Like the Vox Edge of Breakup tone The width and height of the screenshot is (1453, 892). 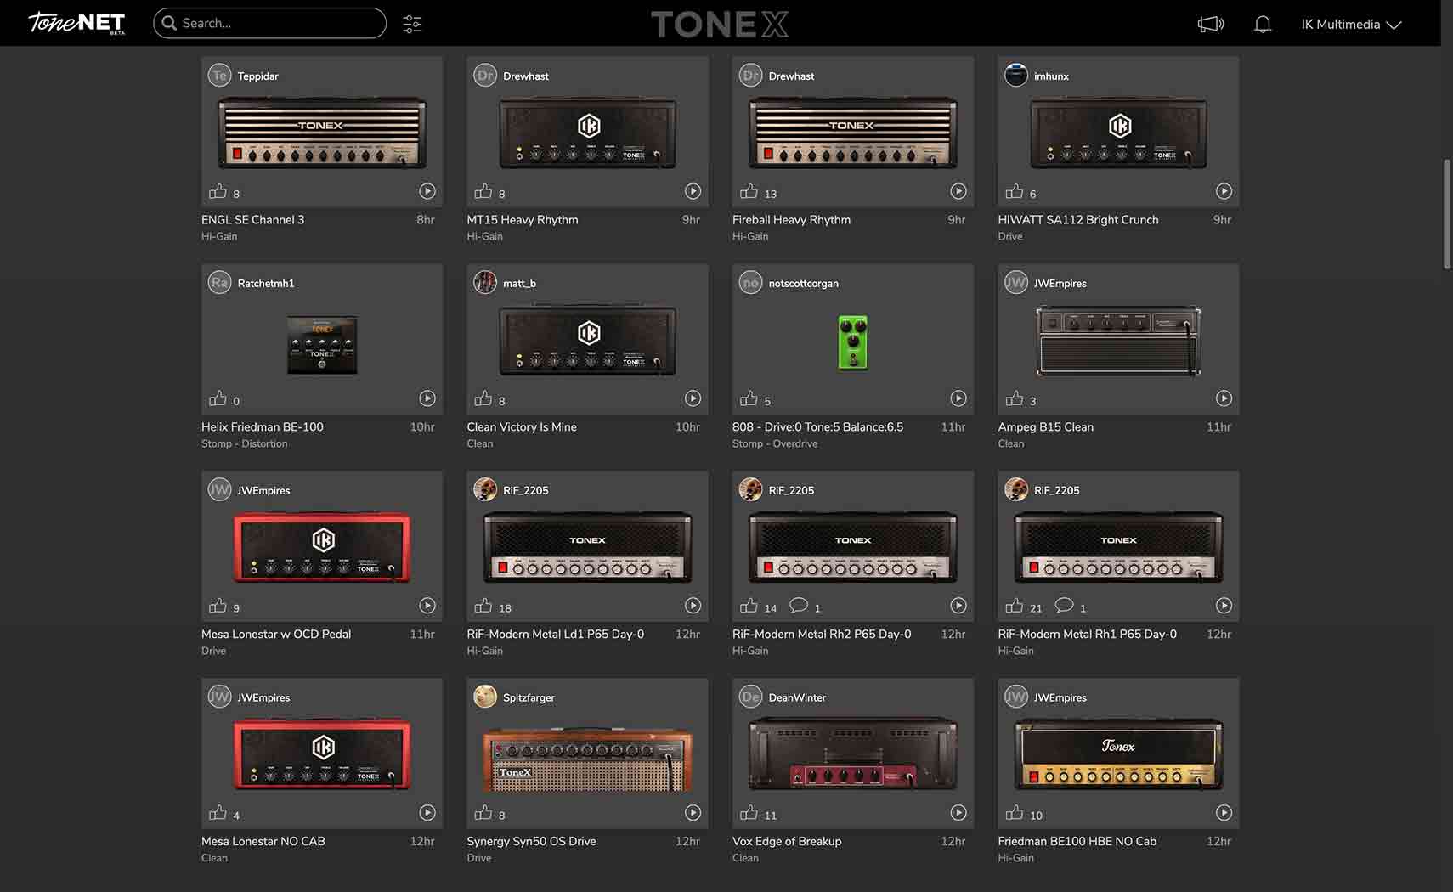[749, 813]
